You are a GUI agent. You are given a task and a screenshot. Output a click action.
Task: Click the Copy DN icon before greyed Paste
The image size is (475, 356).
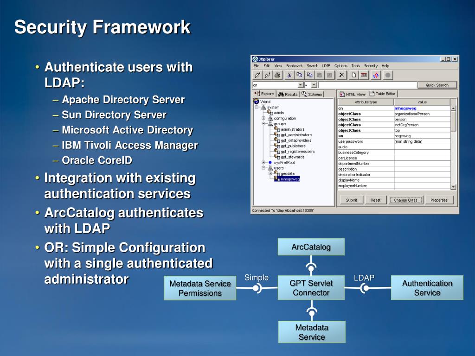pos(309,75)
